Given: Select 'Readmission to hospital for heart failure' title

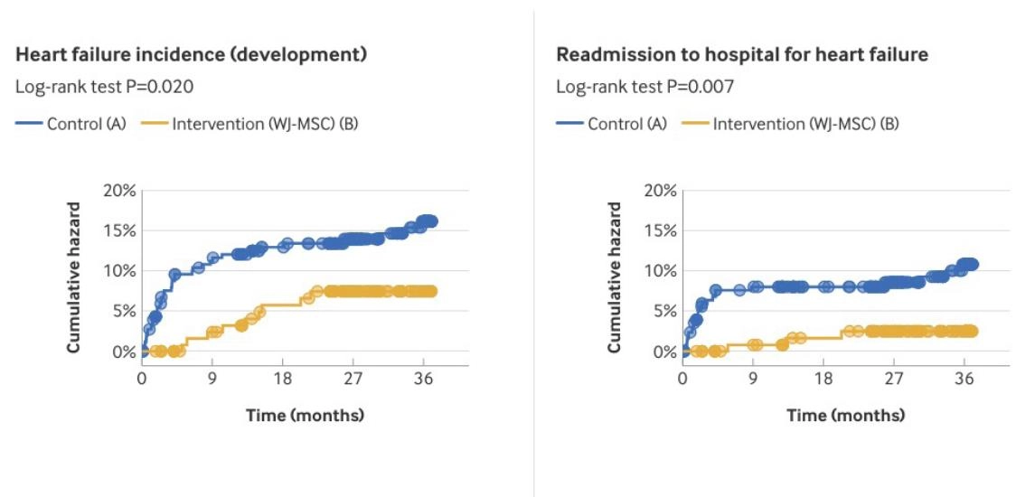Looking at the screenshot, I should pyautogui.click(x=742, y=55).
